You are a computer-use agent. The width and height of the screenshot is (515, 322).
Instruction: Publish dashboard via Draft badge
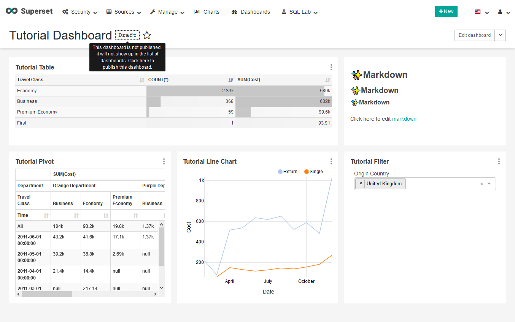(x=127, y=35)
